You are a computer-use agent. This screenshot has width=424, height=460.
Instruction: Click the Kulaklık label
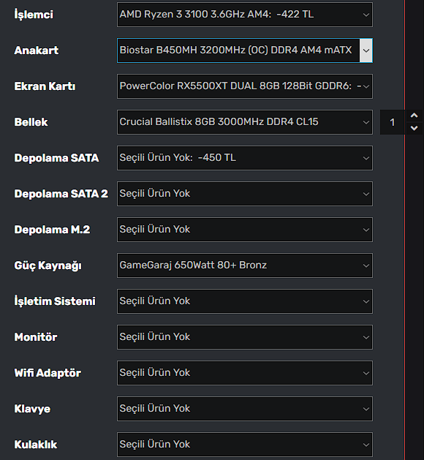click(36, 445)
